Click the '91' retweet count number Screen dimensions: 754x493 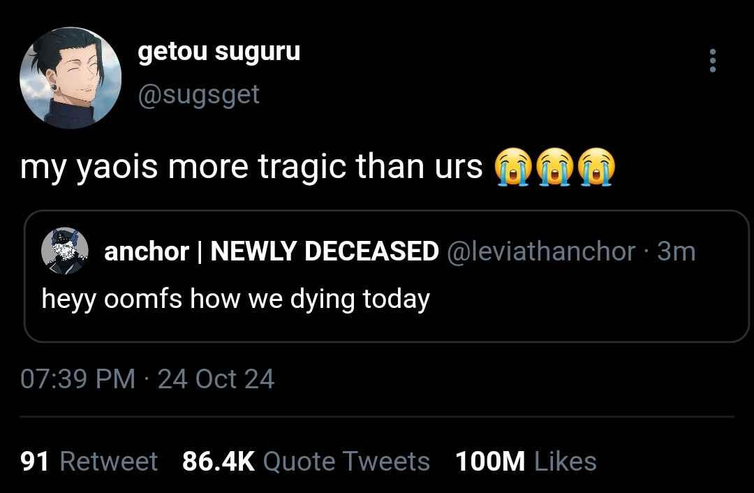coord(35,462)
